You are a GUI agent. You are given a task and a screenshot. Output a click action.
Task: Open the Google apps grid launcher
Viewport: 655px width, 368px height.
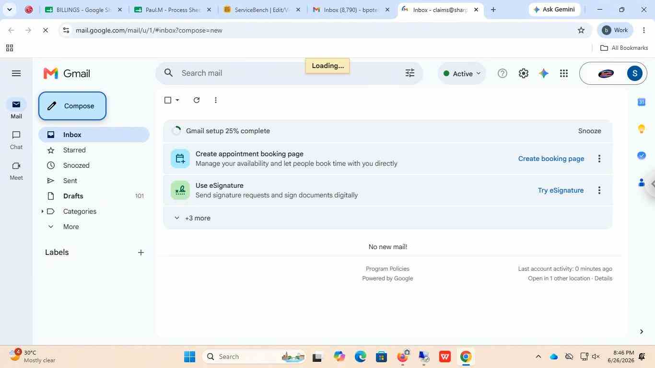564,73
